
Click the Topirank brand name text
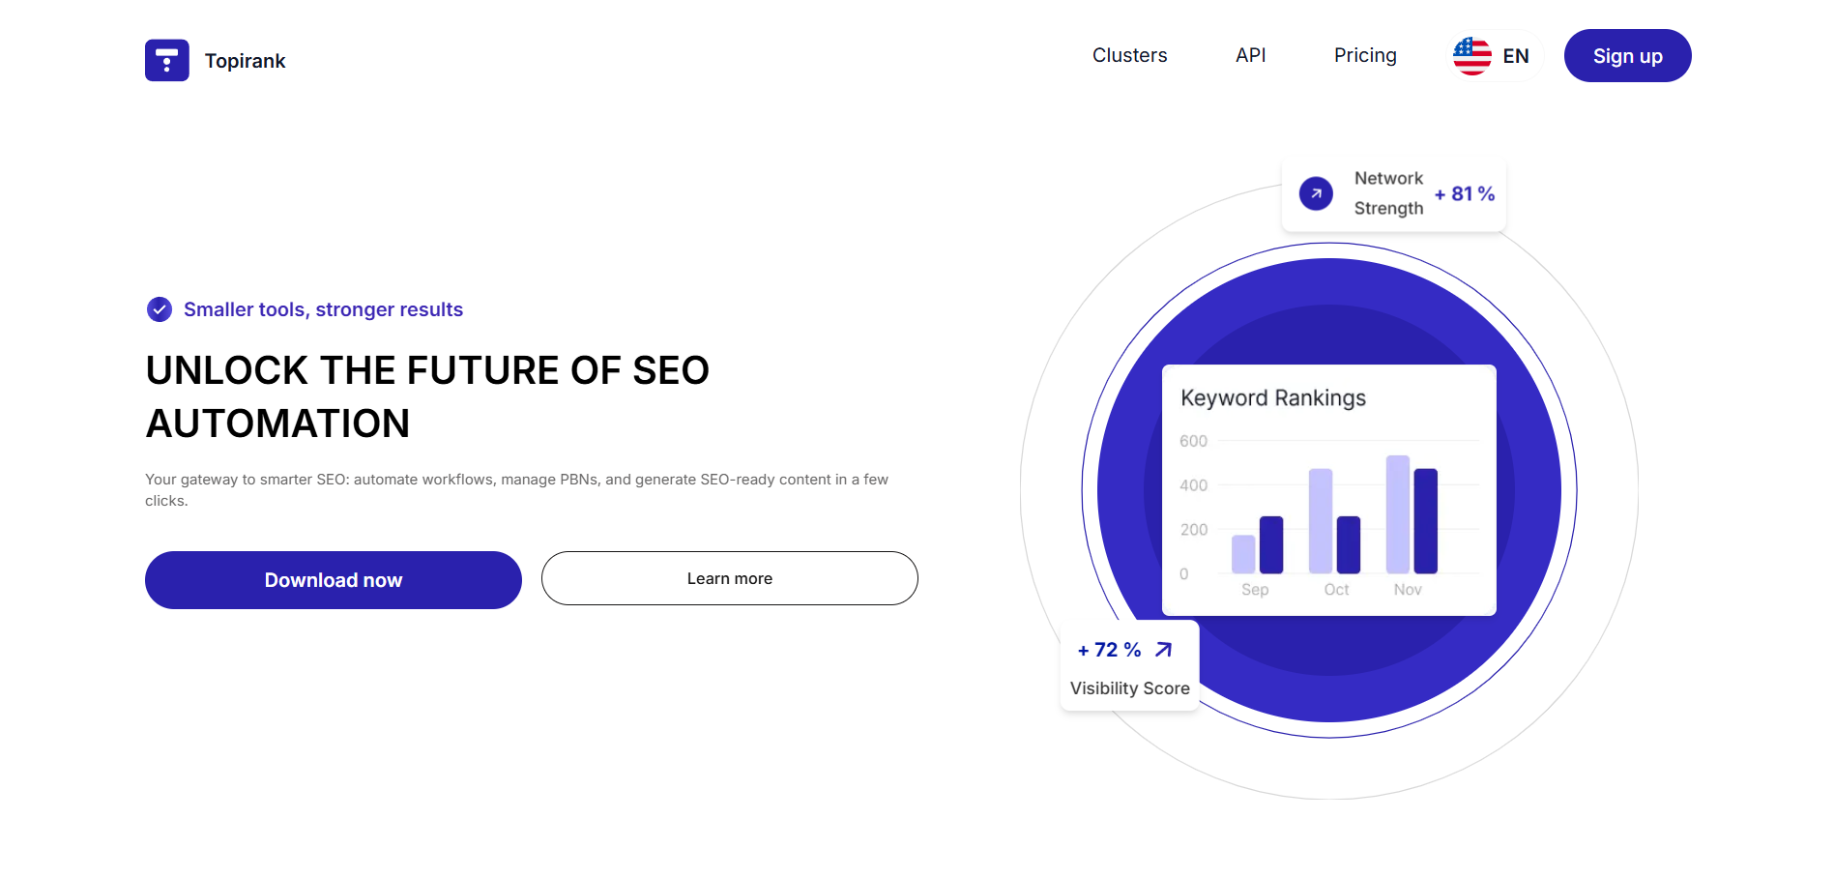pos(245,61)
